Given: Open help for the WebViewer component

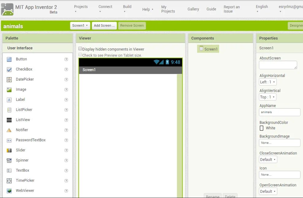Looking at the screenshot, I should (x=66, y=191).
